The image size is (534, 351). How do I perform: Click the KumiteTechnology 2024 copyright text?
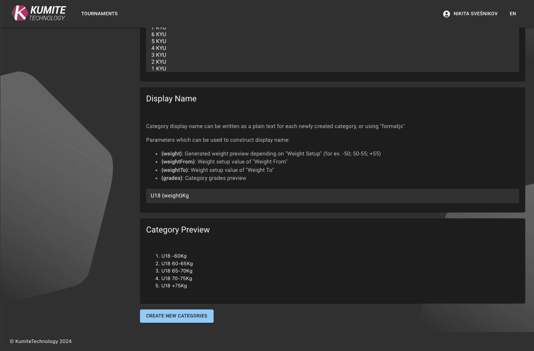point(40,341)
